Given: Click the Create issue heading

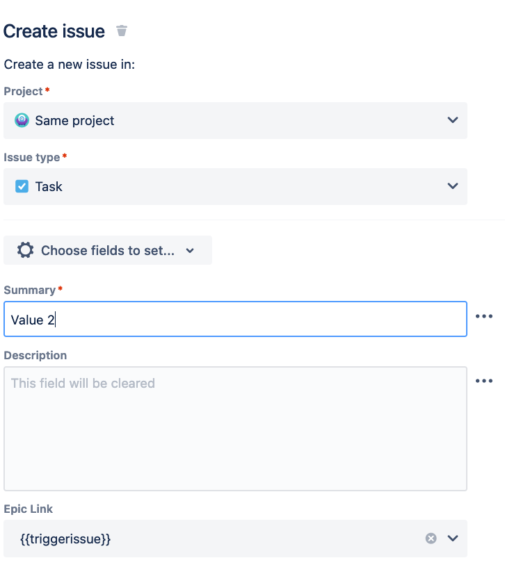Looking at the screenshot, I should click(x=54, y=31).
